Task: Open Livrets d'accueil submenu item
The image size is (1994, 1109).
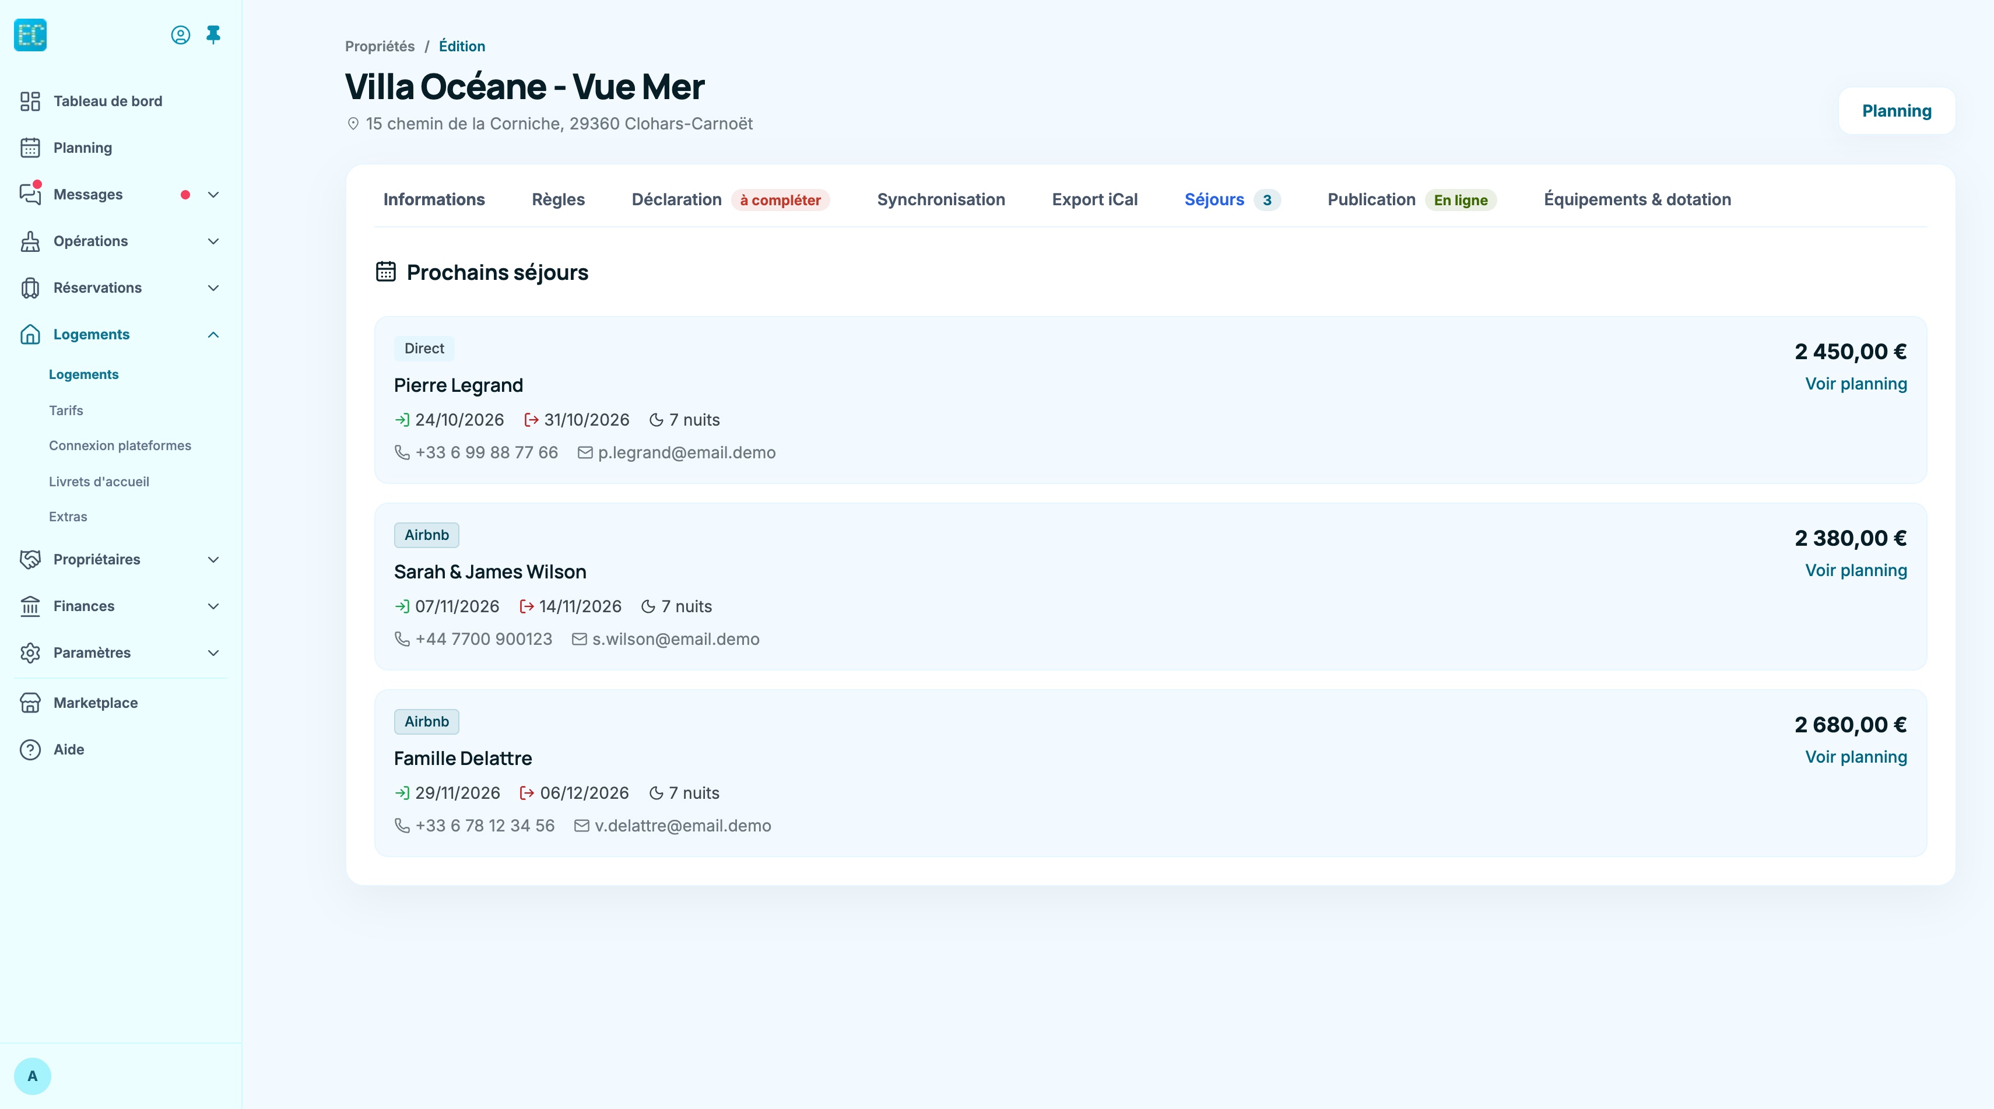Action: [x=99, y=482]
